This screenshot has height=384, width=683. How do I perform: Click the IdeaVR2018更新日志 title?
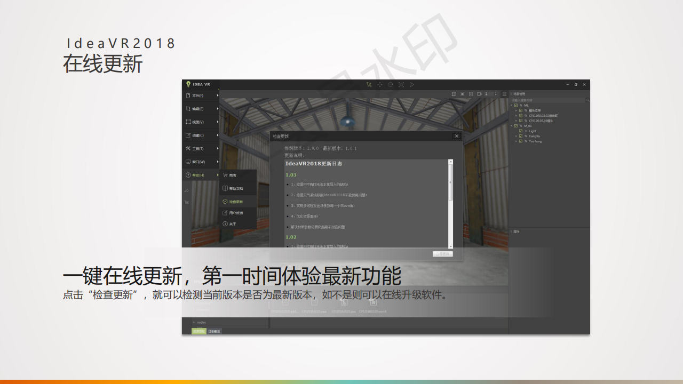pos(314,164)
